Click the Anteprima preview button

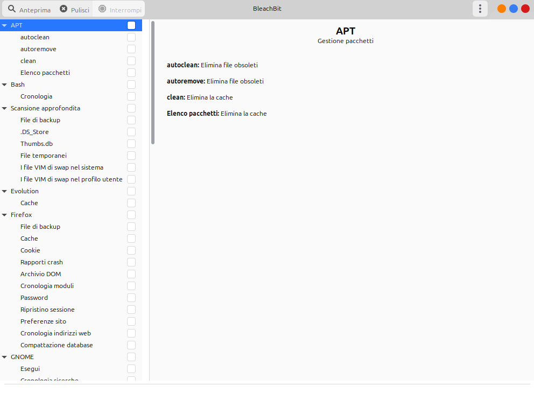29,9
